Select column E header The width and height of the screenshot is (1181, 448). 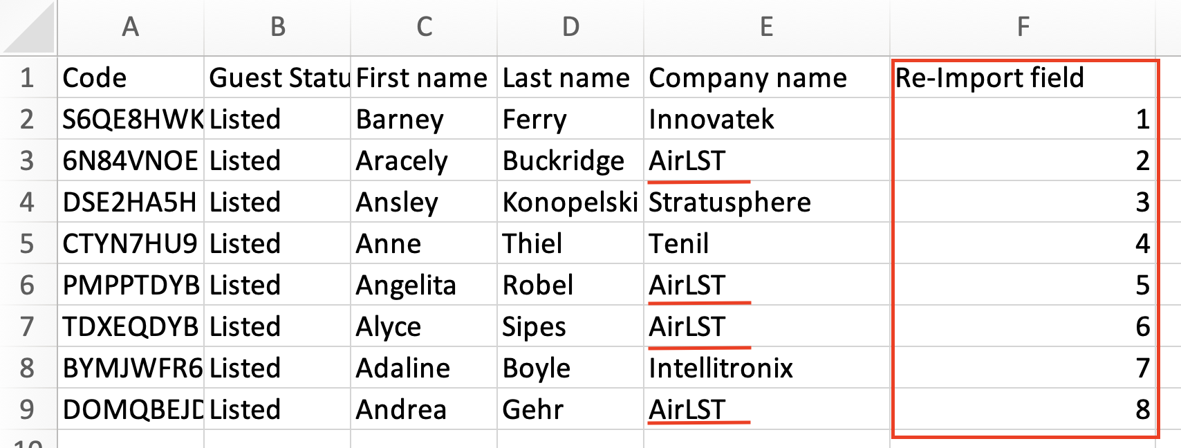pyautogui.click(x=766, y=28)
